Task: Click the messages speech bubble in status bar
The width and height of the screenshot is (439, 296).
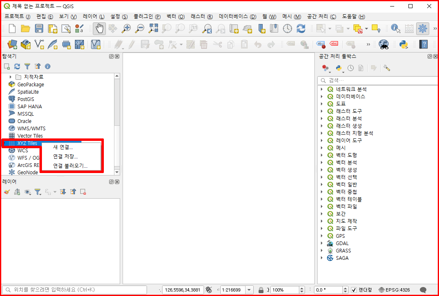Action: (424, 290)
